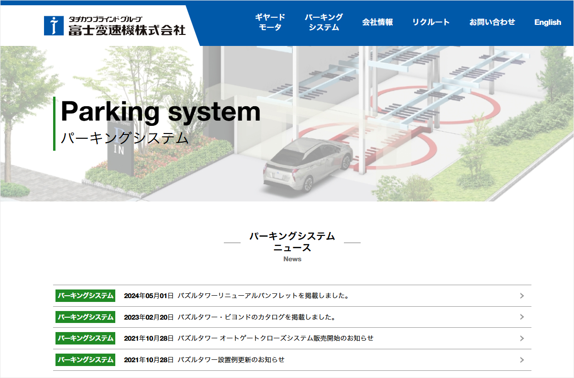Open the ギヤードモータ menu item
This screenshot has height=378, width=574.
(x=270, y=22)
